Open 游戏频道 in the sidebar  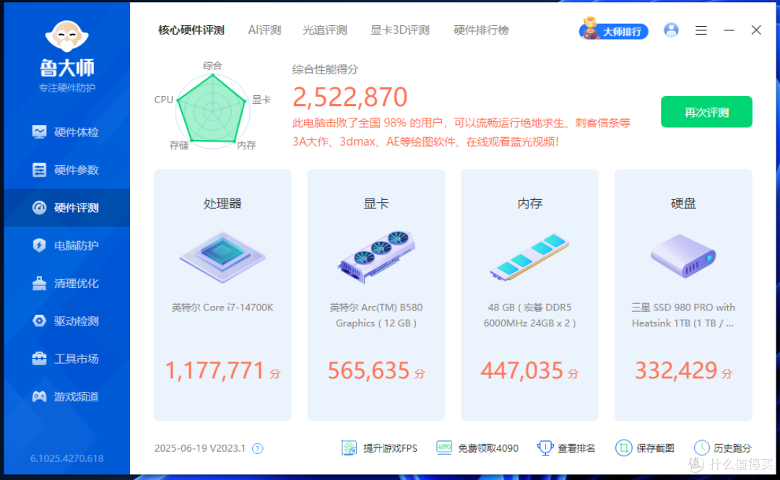coord(66,396)
